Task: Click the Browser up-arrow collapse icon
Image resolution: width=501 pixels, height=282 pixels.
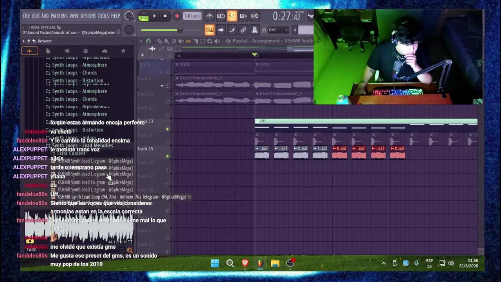Action: click(x=29, y=41)
